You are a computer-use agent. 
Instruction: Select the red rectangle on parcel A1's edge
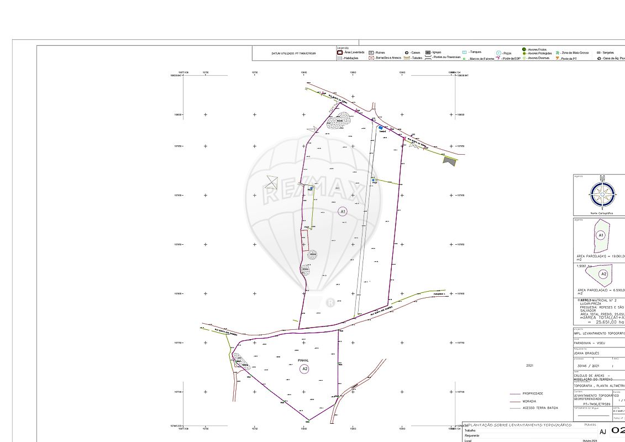(304, 240)
